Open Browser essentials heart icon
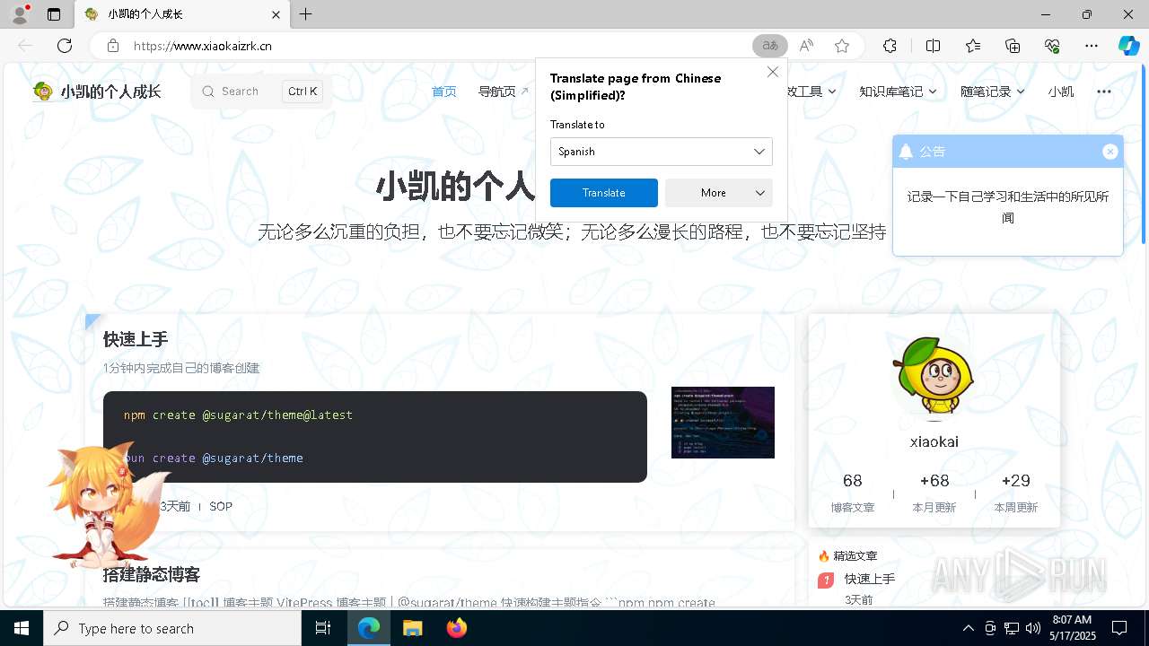Image resolution: width=1149 pixels, height=646 pixels. point(1052,46)
